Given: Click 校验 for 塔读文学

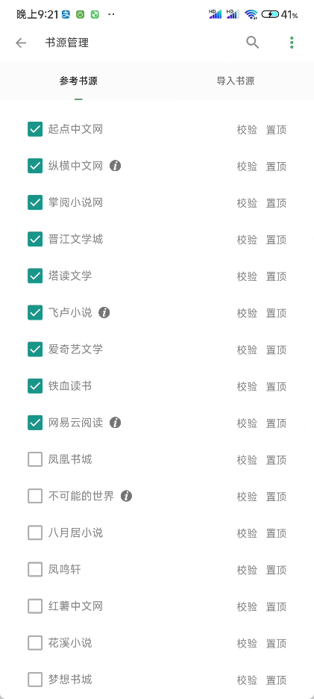Looking at the screenshot, I should [x=247, y=276].
